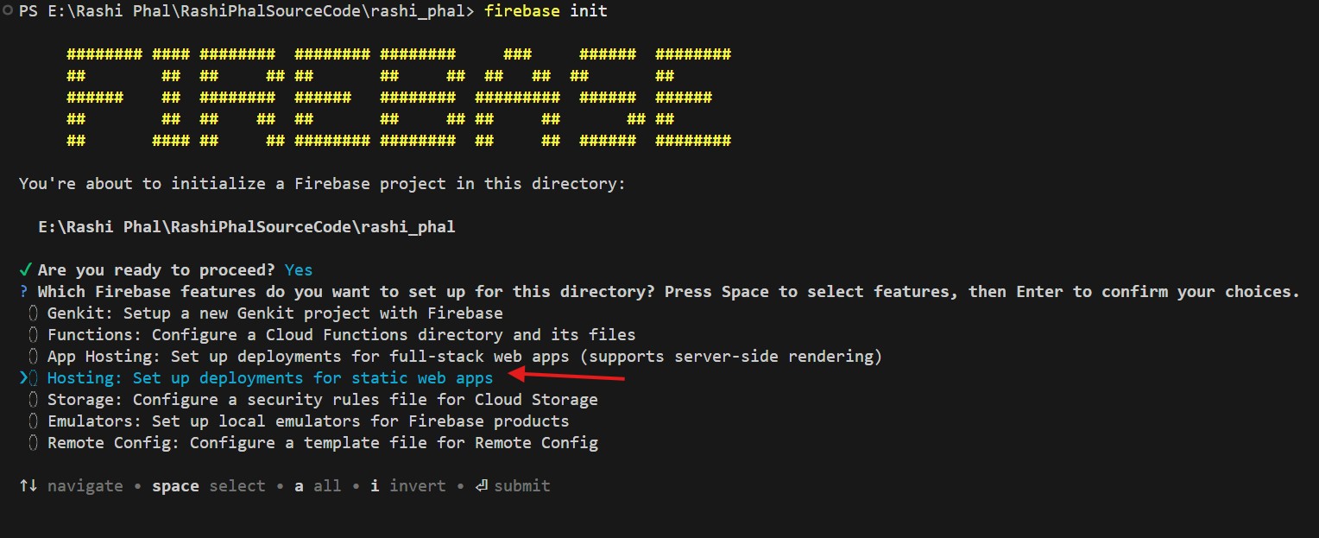
Task: Toggle the Emulators option checkbox
Action: pyautogui.click(x=33, y=421)
